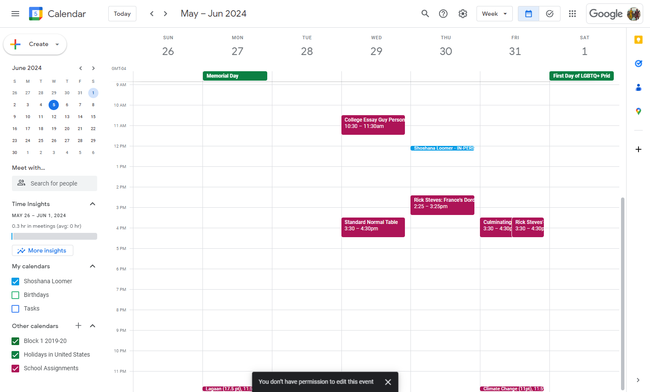The height and width of the screenshot is (392, 650).
Task: Open More insights
Action: click(x=43, y=250)
